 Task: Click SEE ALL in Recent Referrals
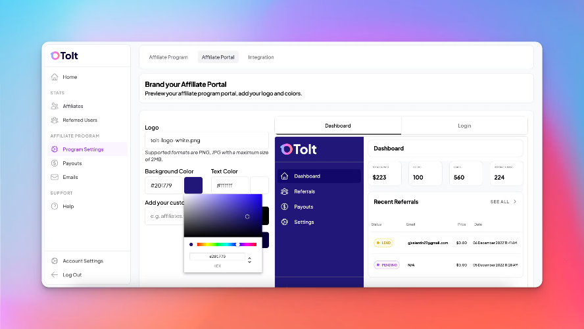pos(499,201)
